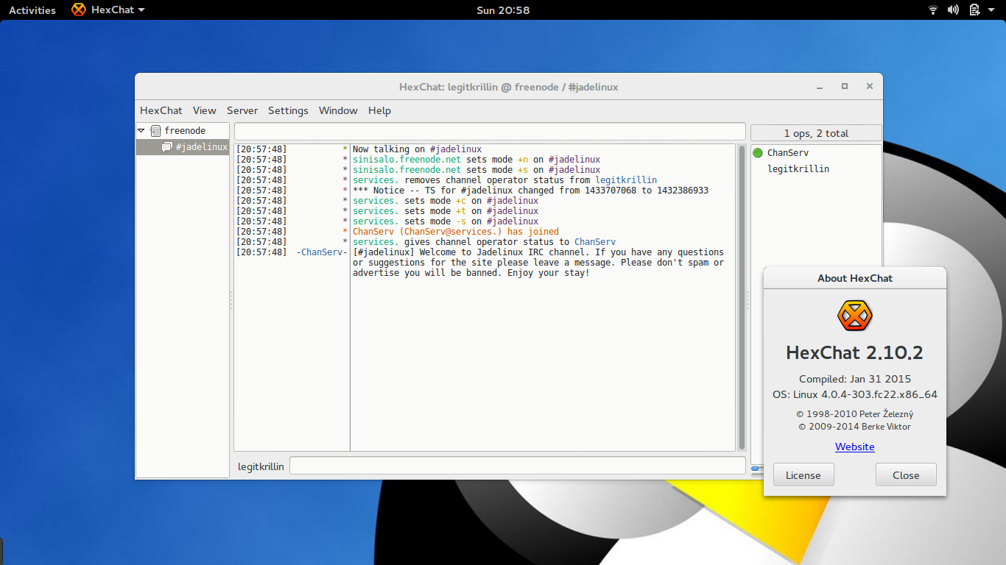The height and width of the screenshot is (565, 1006).
Task: Click the large HexChat logo in the About dialog
Action: (x=854, y=316)
